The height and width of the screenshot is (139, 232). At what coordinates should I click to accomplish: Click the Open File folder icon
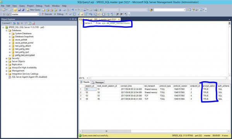coord(15,10)
